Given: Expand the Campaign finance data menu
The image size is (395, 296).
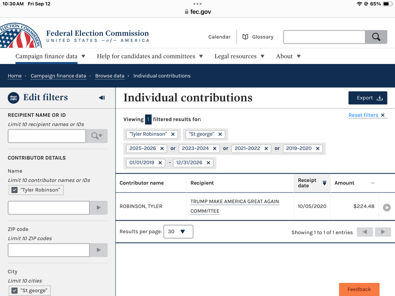Looking at the screenshot, I should click(50, 56).
